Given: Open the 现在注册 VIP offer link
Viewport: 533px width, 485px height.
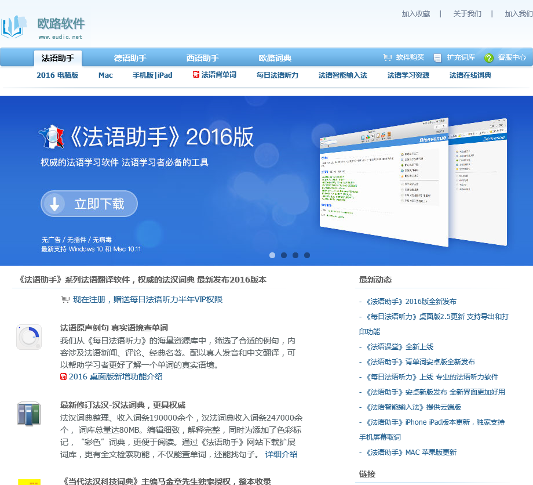Looking at the screenshot, I should [x=148, y=299].
